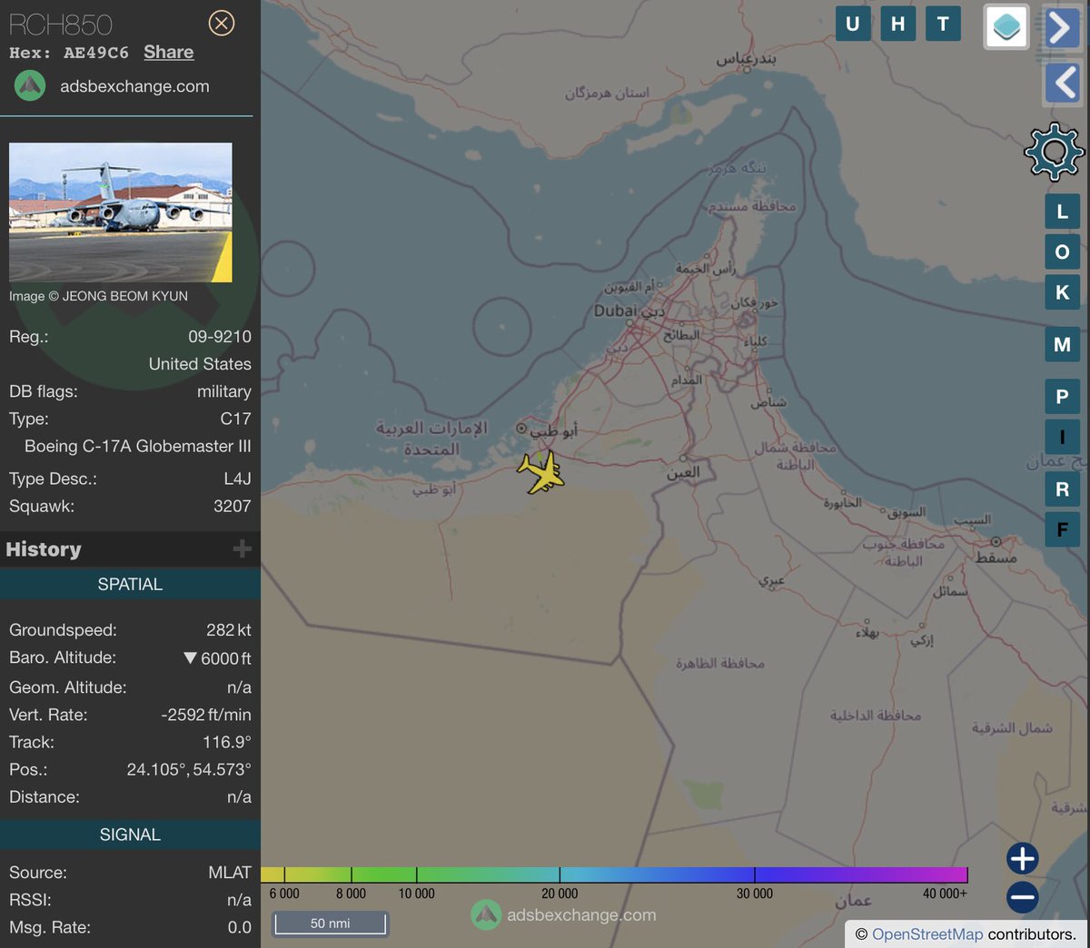1090x948 pixels.
Task: Click the Hex AE49C6 text
Action: tap(69, 53)
